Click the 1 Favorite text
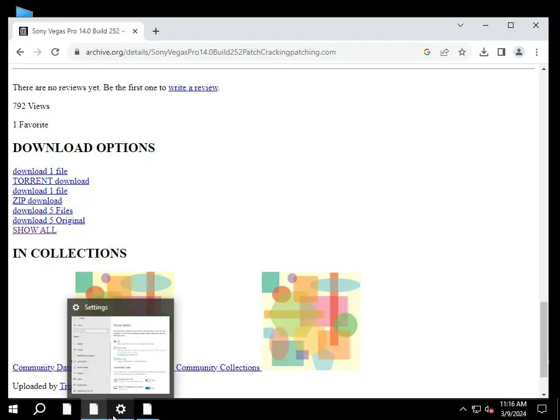Viewport: 560px width, 420px height. pyautogui.click(x=31, y=125)
